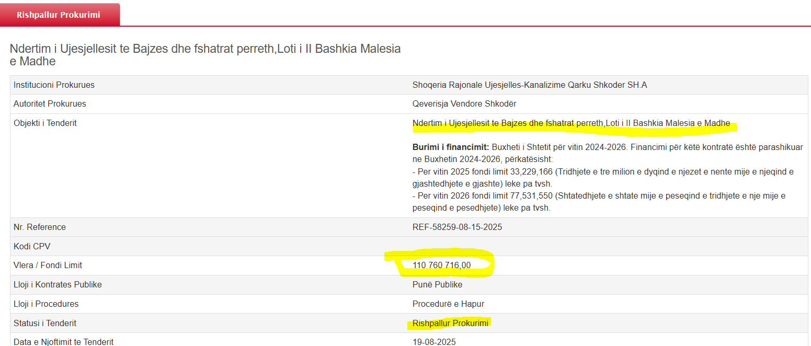The width and height of the screenshot is (811, 346).
Task: Click the Institucioni Prokurues row label
Action: [x=54, y=85]
